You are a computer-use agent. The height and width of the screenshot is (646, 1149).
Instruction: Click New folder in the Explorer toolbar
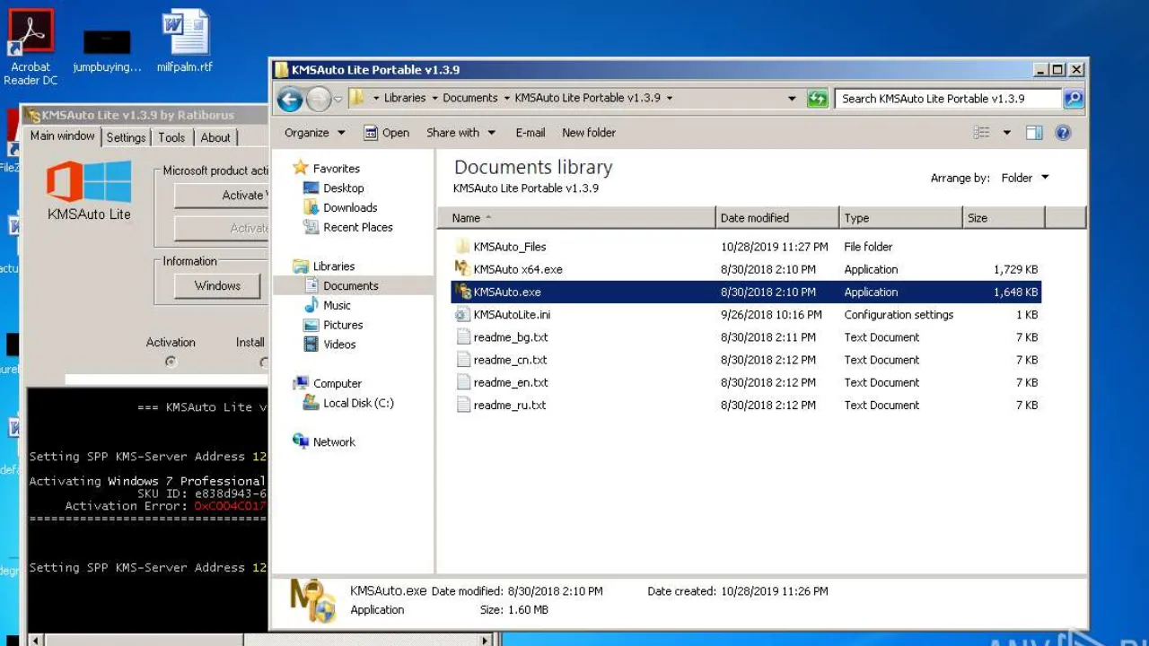point(589,133)
